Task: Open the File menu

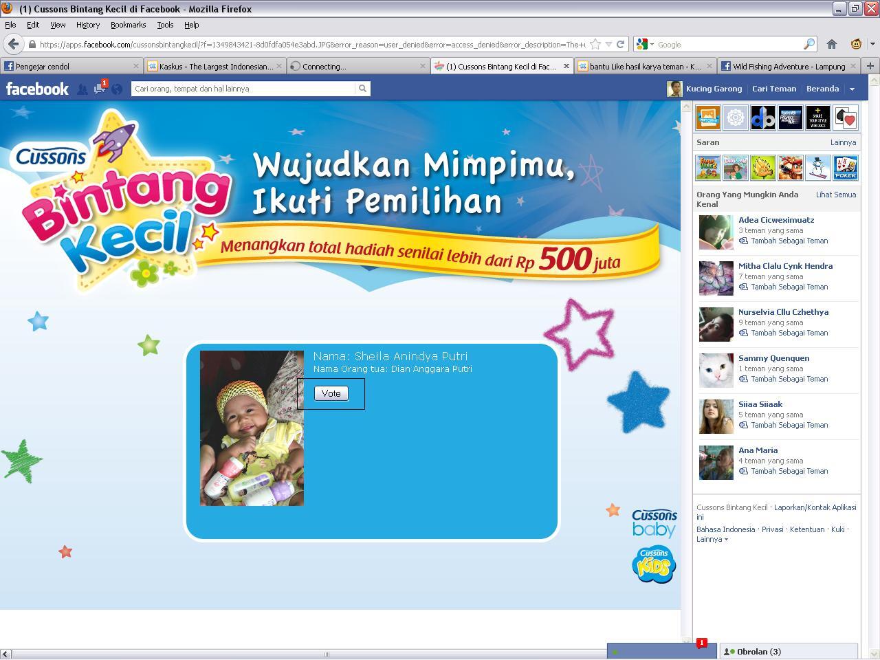Action: tap(10, 25)
